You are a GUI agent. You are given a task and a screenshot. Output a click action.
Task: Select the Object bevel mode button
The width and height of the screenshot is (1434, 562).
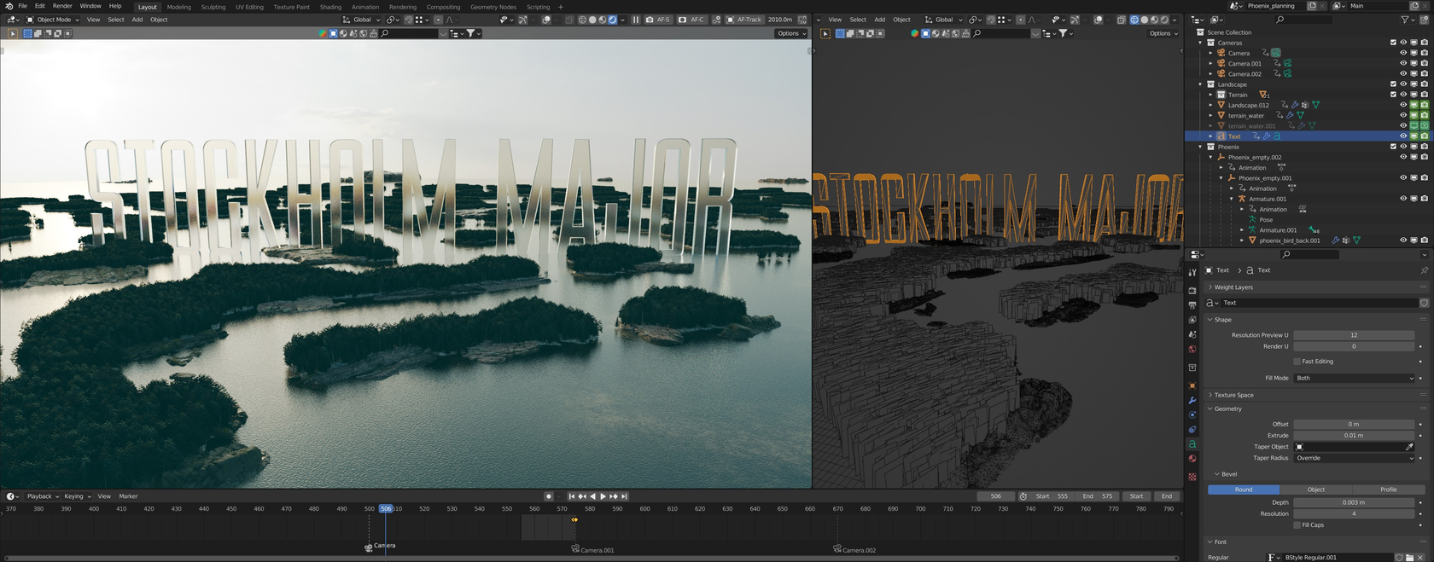(1315, 490)
